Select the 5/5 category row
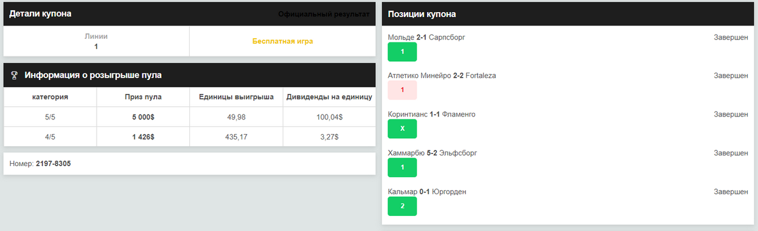Viewport: 758px width, 231px height. pyautogui.click(x=190, y=117)
